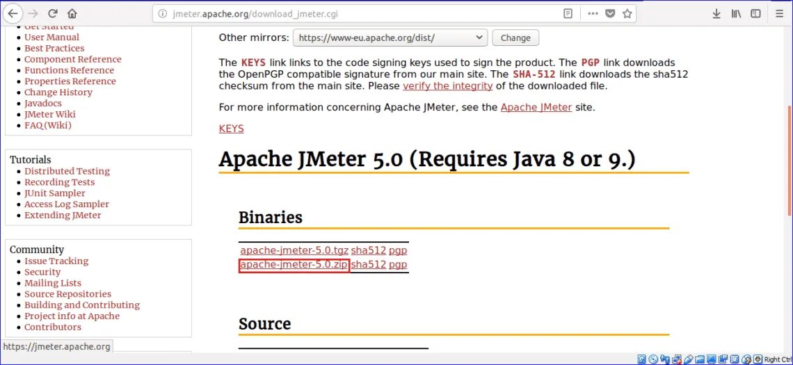Open Source Repositories link
This screenshot has width=793, height=365.
tap(67, 294)
